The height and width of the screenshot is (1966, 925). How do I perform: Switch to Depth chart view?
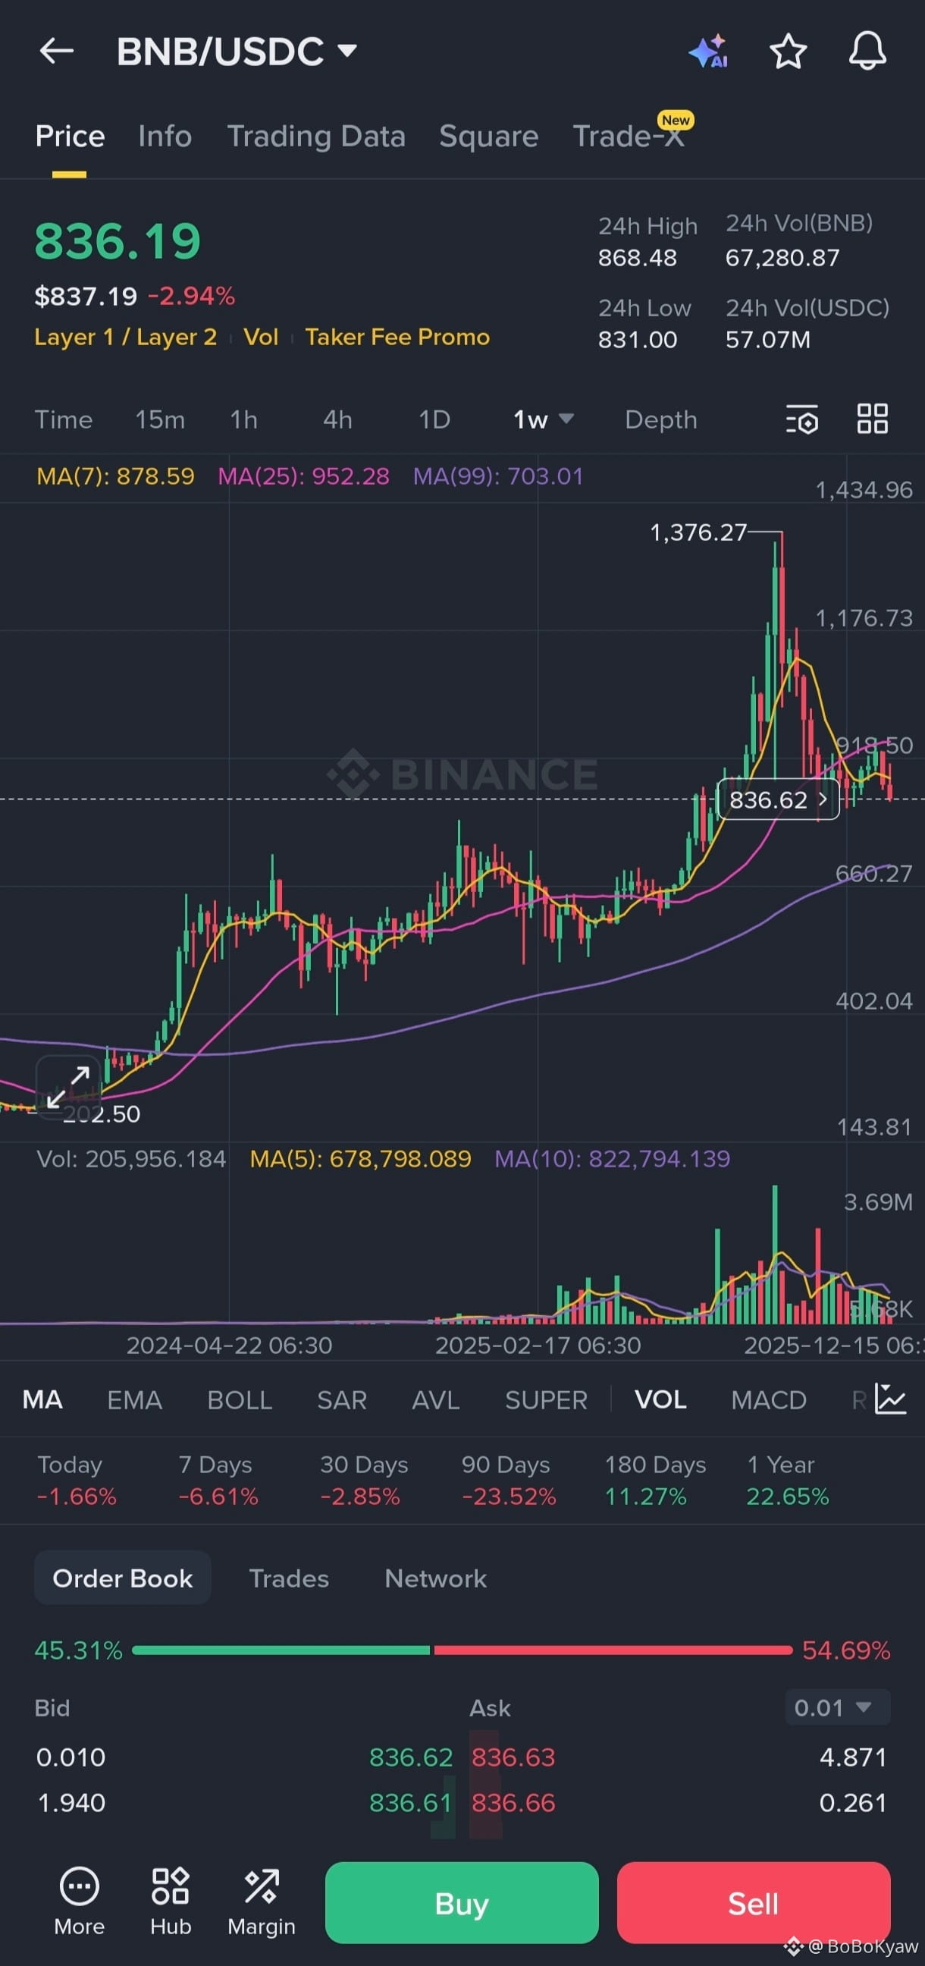coord(661,419)
